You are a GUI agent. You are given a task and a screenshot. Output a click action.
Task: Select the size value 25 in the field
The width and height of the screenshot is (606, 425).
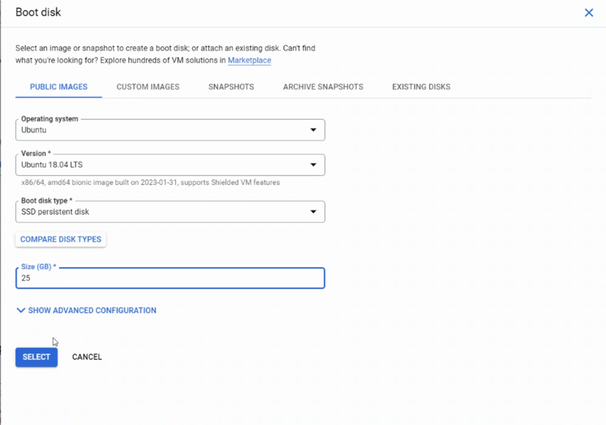tap(25, 278)
